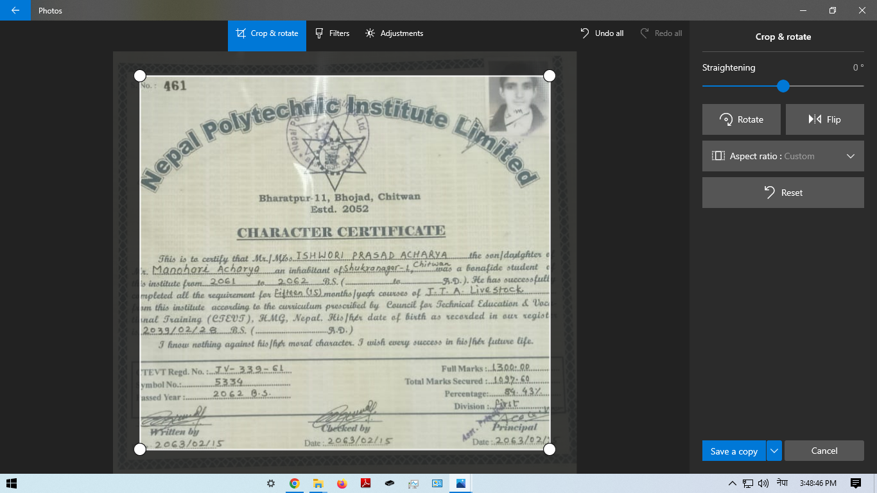
Task: Click the top-right crop handle
Action: (x=550, y=76)
